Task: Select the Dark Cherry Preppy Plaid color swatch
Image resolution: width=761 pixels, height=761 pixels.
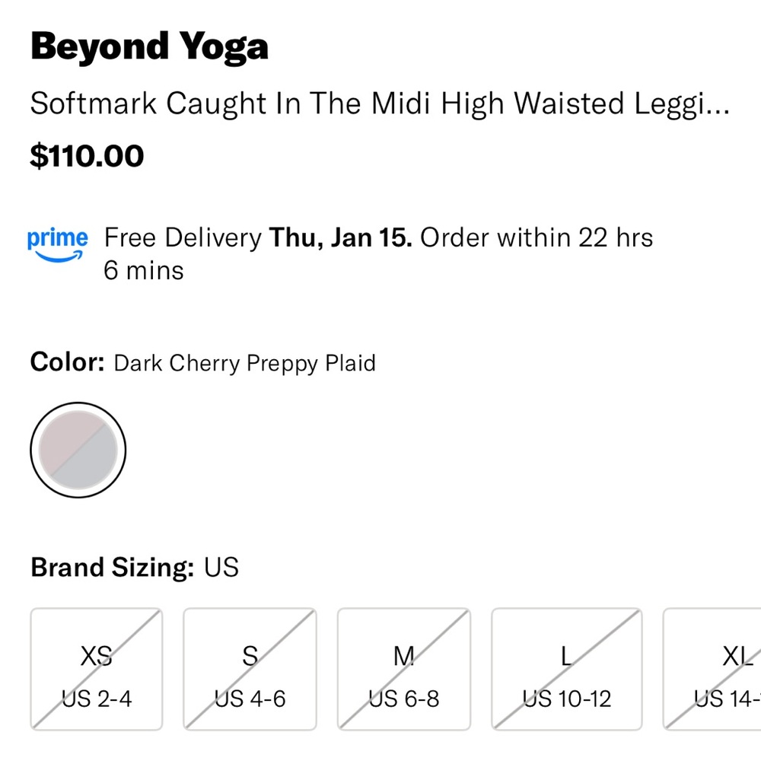Action: [x=78, y=449]
